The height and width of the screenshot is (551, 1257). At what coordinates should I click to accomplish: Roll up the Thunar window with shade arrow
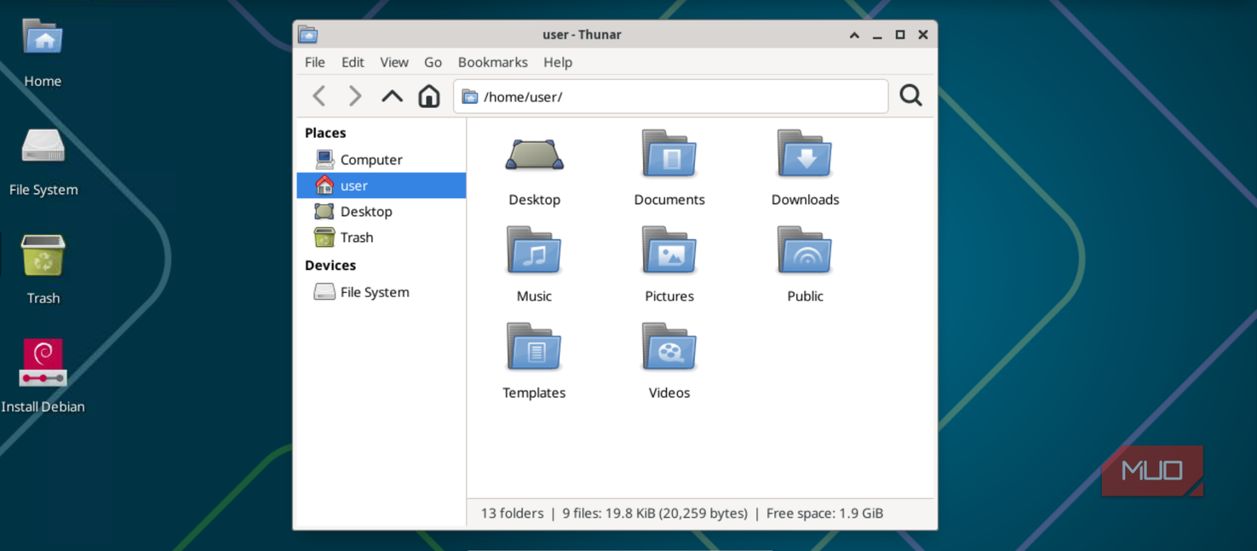coord(854,35)
